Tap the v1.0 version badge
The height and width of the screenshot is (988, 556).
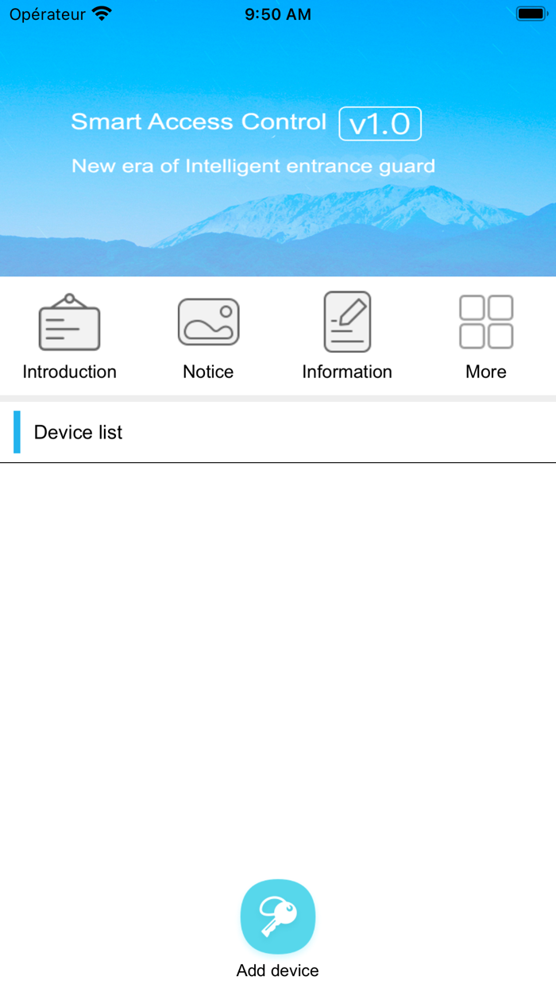tap(380, 124)
